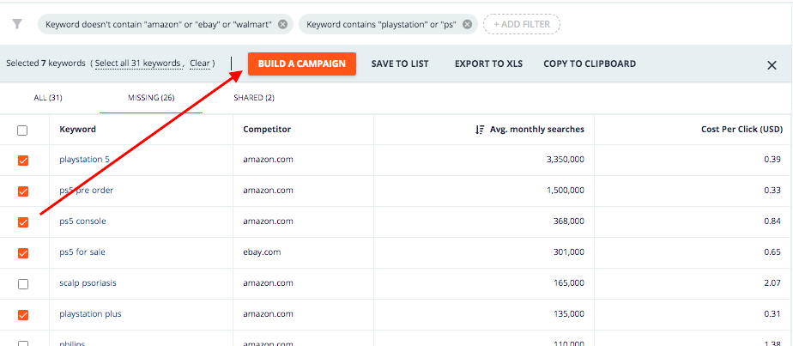
Task: Select the MISSING (26) tab
Action: [x=151, y=98]
